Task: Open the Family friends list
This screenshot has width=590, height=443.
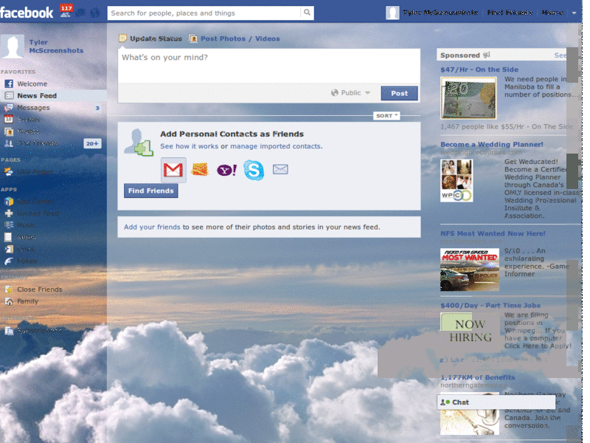Action: coord(27,301)
